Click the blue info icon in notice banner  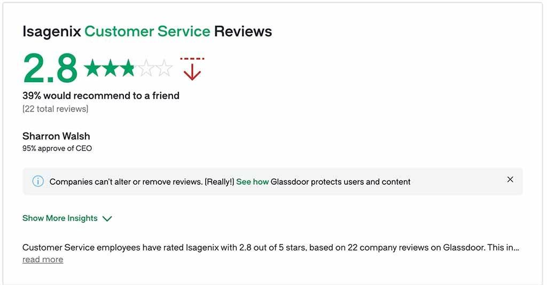click(x=38, y=181)
